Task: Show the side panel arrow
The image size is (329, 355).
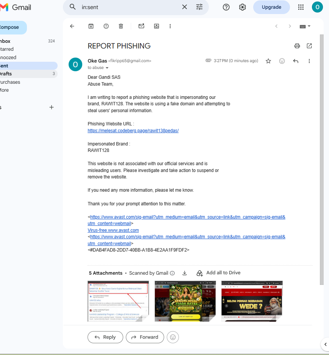Action: click(325, 344)
